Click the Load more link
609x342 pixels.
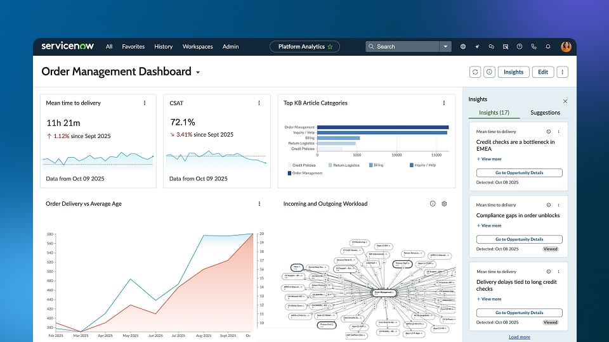[520, 337]
